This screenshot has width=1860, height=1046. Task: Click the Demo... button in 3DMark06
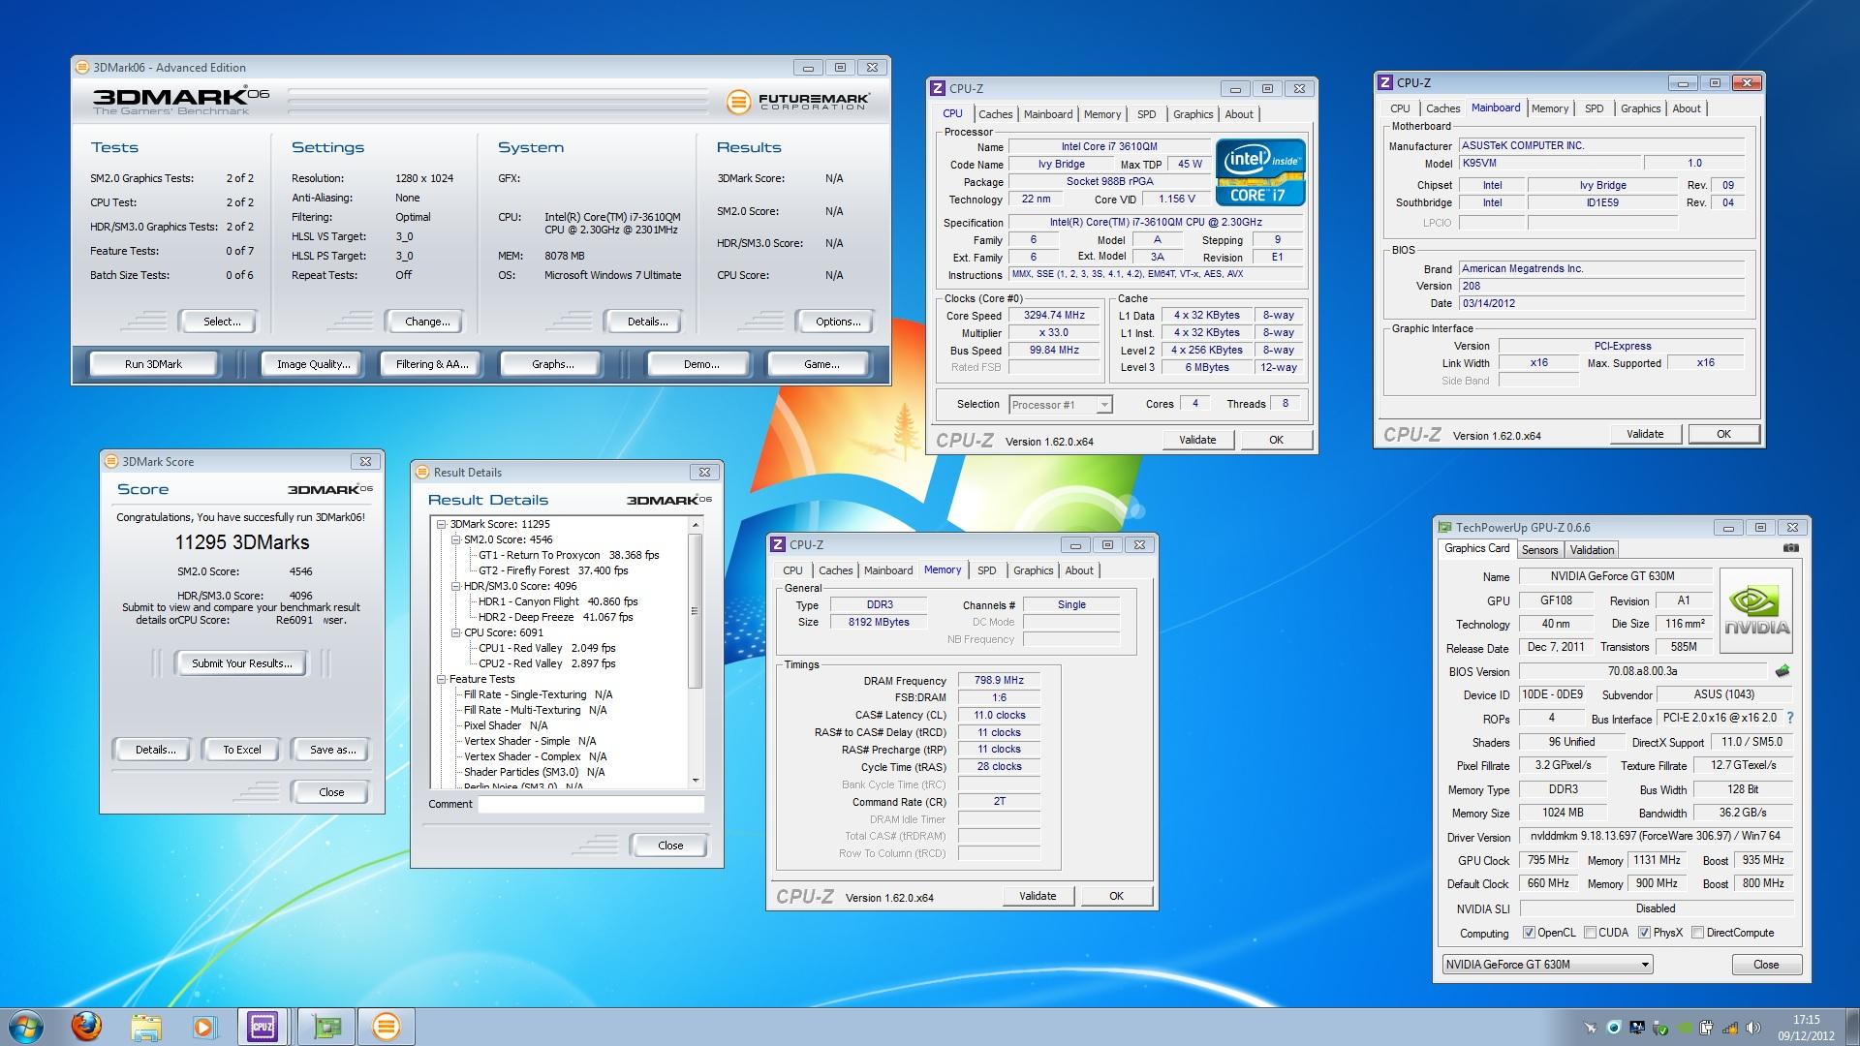pos(700,364)
